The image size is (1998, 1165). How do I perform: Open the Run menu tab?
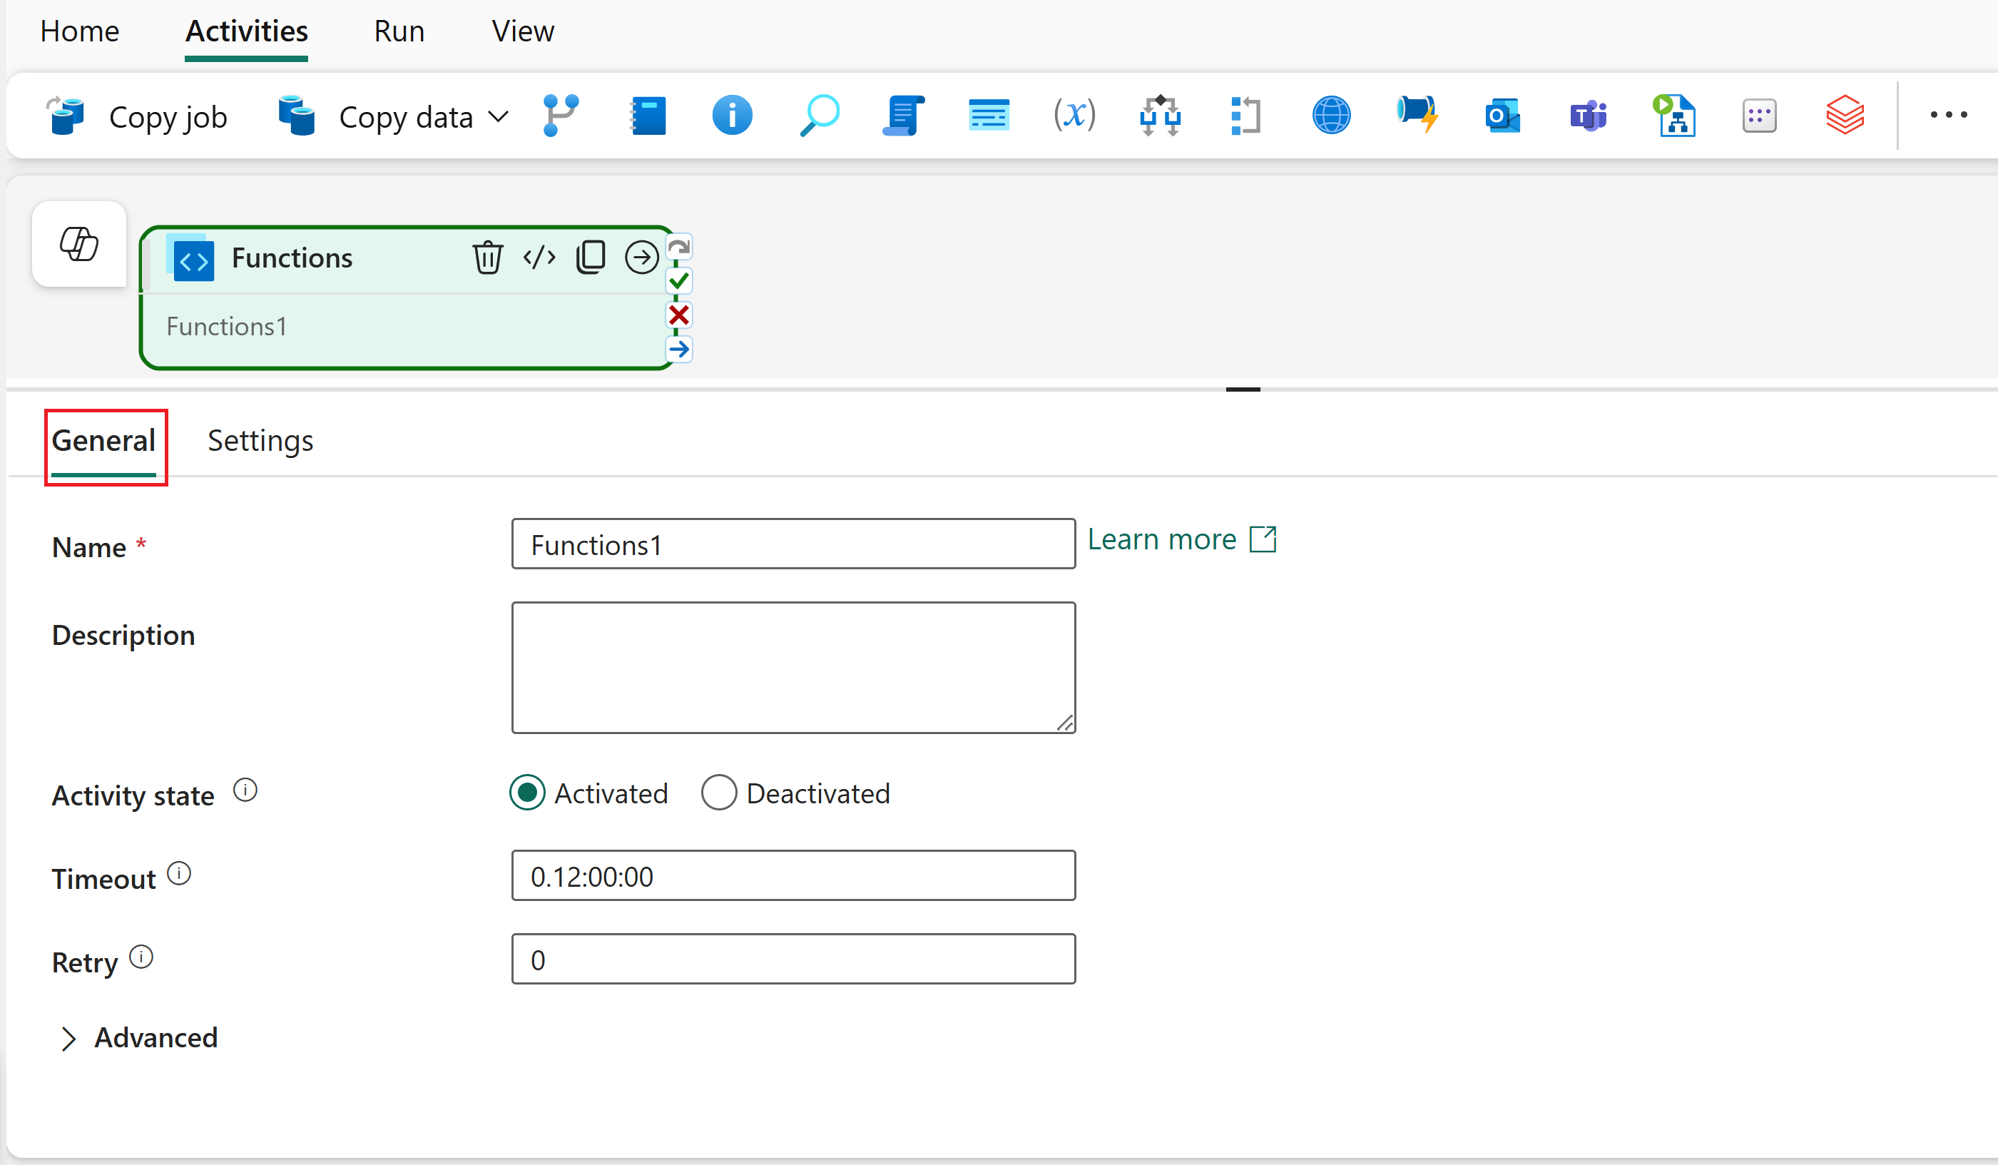(399, 31)
